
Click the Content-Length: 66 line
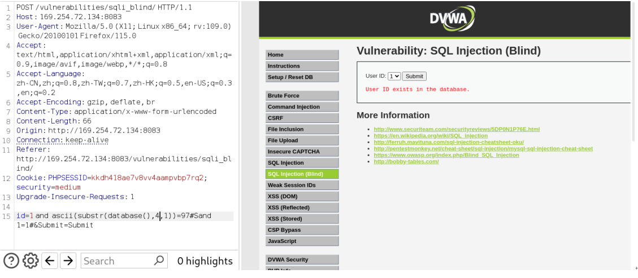click(x=54, y=121)
